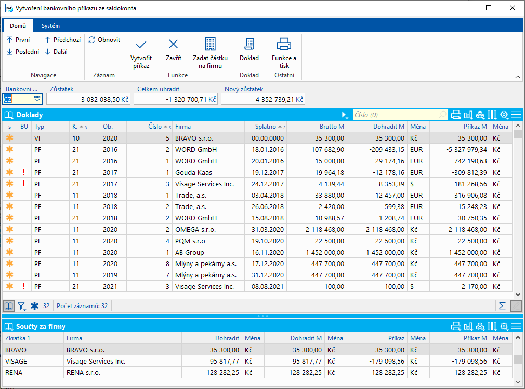Open settings gear dropdown in Doklady header
Viewport: 525px width, 389px height.
click(x=504, y=115)
